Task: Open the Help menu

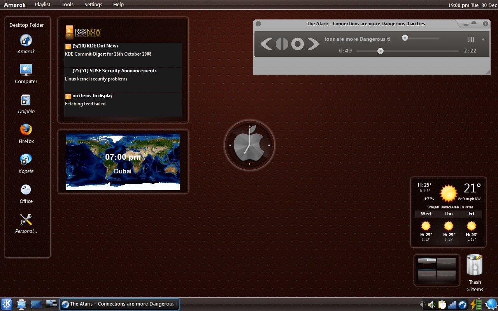Action: (x=118, y=5)
